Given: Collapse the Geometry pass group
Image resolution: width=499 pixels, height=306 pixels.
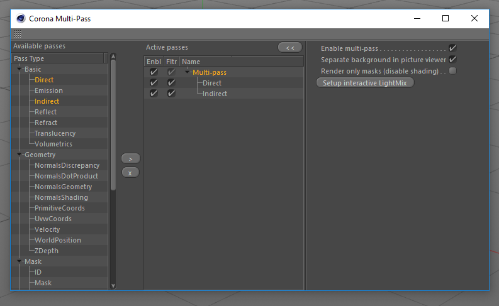Looking at the screenshot, I should click(x=19, y=155).
